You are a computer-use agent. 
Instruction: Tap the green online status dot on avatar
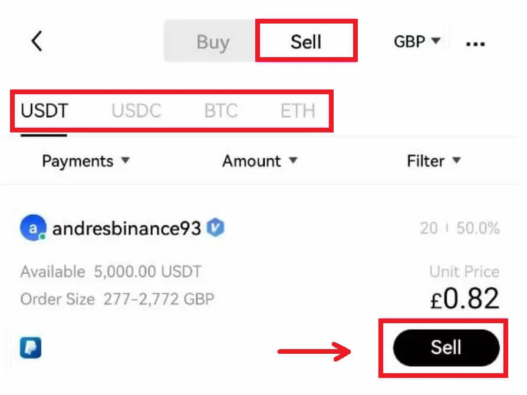[x=42, y=236]
